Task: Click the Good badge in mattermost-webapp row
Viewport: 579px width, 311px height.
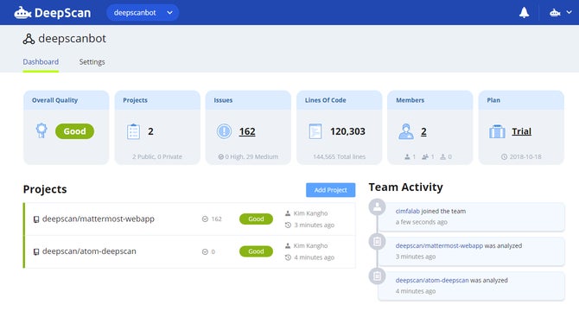Action: (256, 219)
